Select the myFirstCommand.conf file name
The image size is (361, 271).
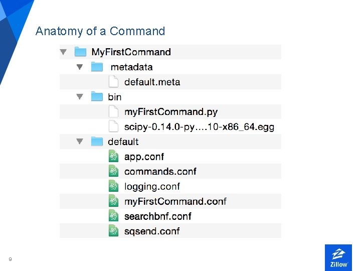click(x=175, y=201)
